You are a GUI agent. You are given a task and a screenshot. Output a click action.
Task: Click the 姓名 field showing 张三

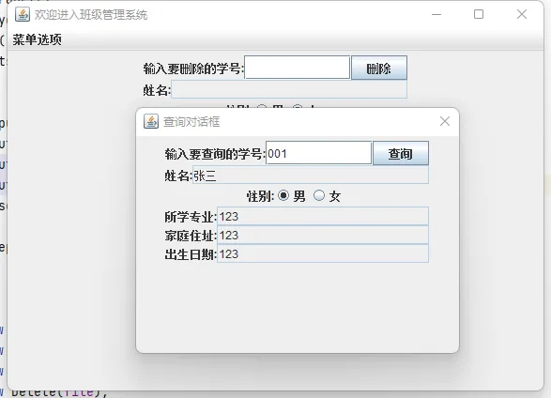pyautogui.click(x=311, y=176)
